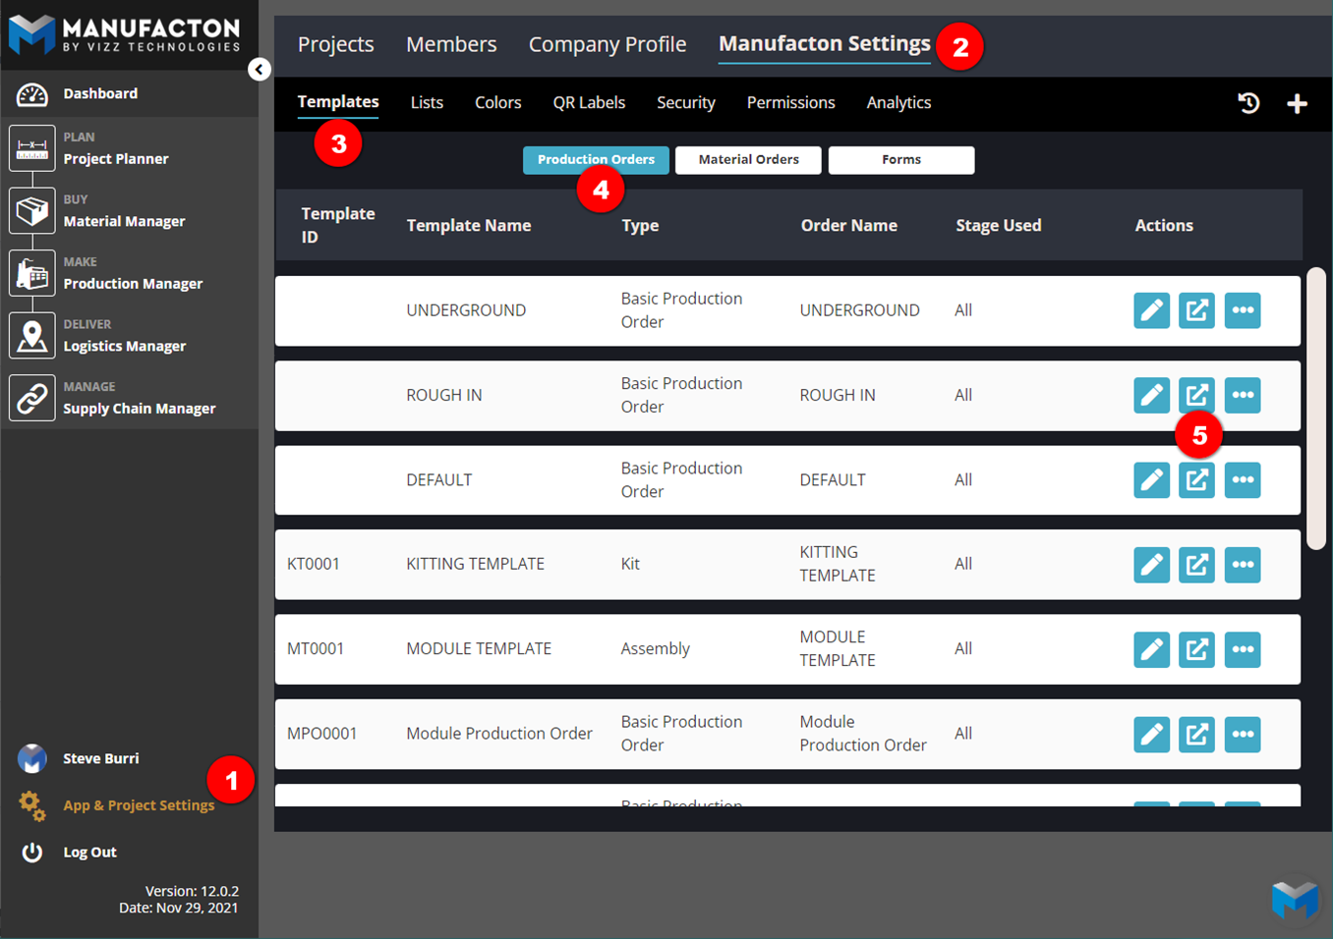Screen dimensions: 1333x939
Task: Click the history clock icon in toolbar
Action: pos(1248,103)
